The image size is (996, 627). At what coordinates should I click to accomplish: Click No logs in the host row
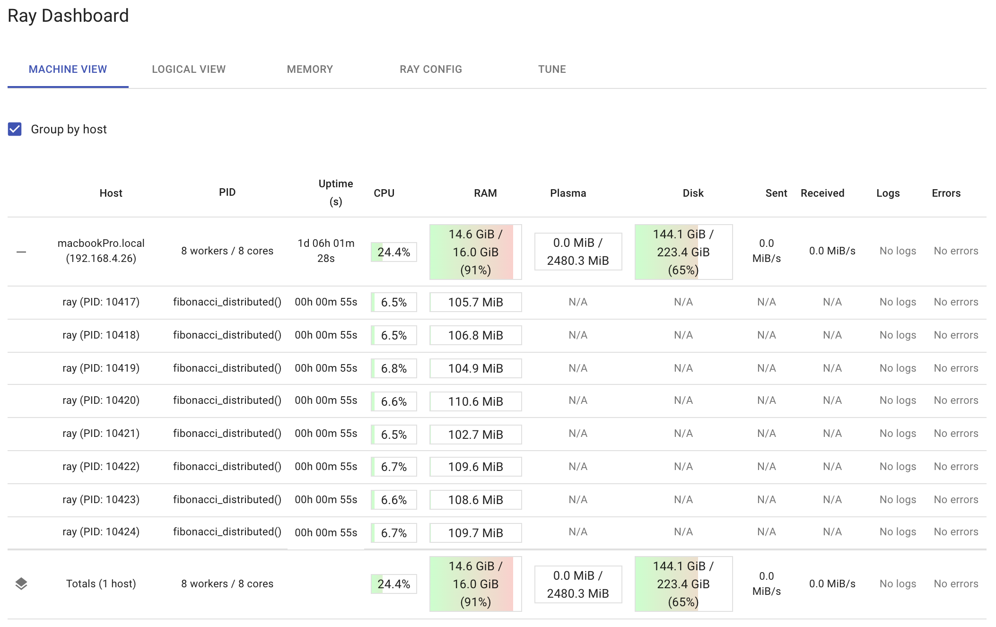[898, 251]
